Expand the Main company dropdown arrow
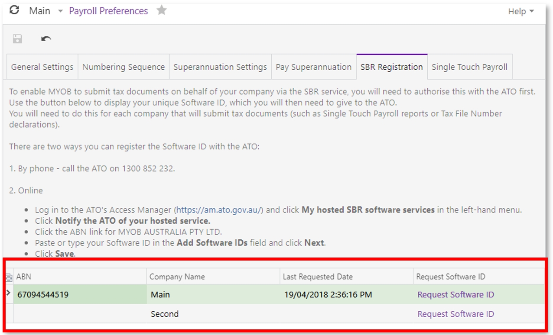The width and height of the screenshot is (553, 335). point(60,11)
